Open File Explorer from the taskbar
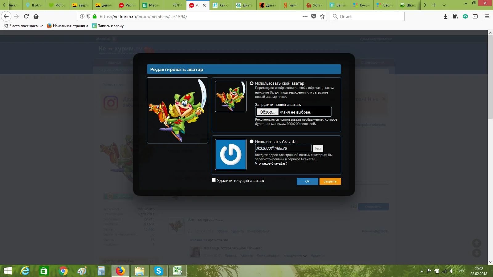This screenshot has height=277, width=493. coord(140,271)
